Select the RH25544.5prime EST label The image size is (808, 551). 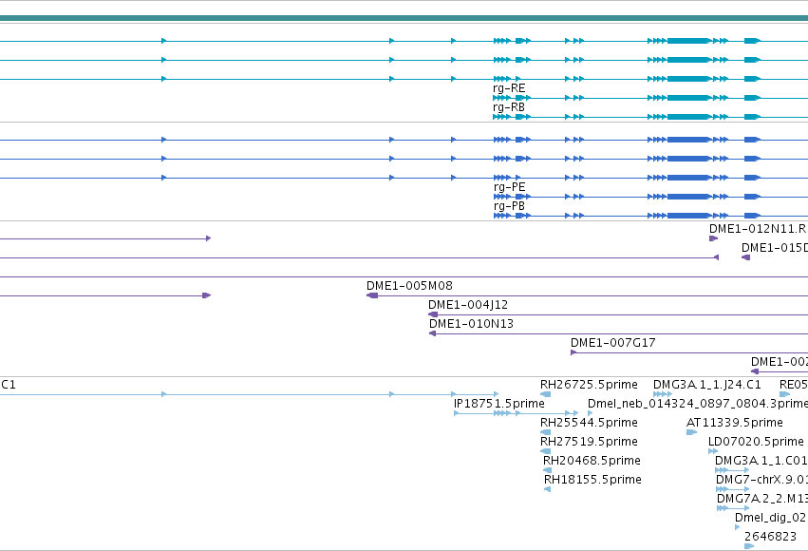pyautogui.click(x=589, y=423)
